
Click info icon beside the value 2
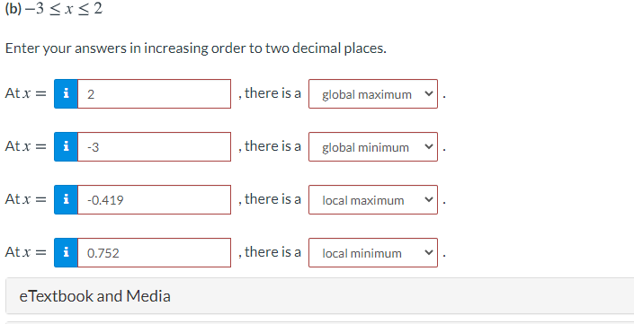pyautogui.click(x=66, y=94)
